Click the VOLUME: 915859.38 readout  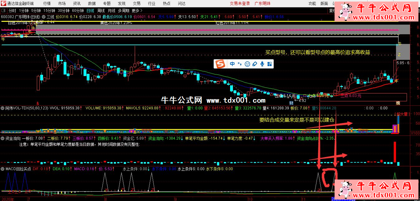coord(104,108)
